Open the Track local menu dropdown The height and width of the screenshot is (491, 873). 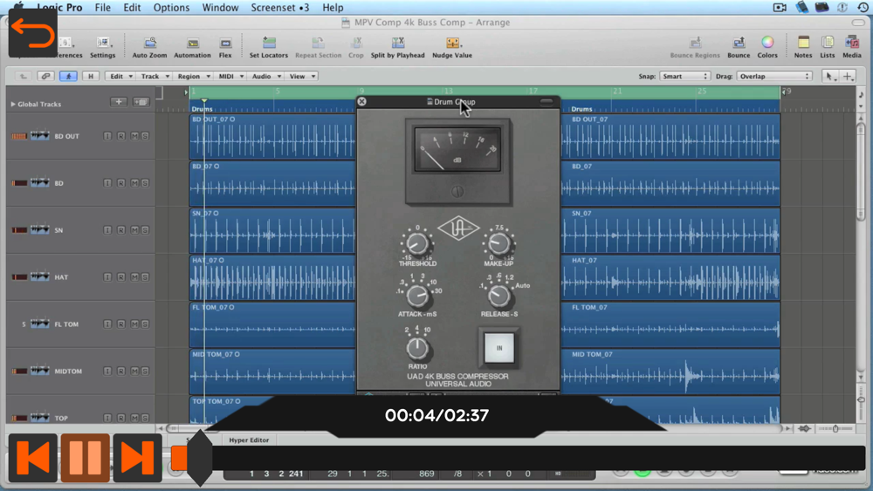(x=155, y=76)
